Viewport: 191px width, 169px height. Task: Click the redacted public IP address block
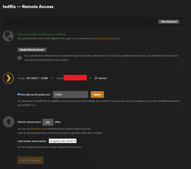coord(75,78)
